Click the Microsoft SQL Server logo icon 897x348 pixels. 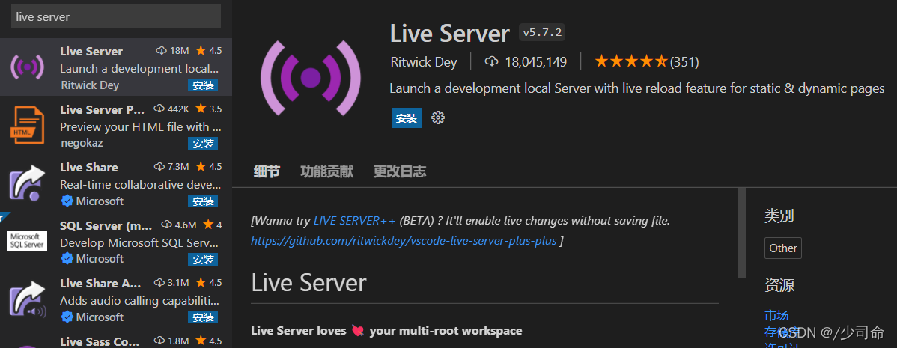coord(28,240)
